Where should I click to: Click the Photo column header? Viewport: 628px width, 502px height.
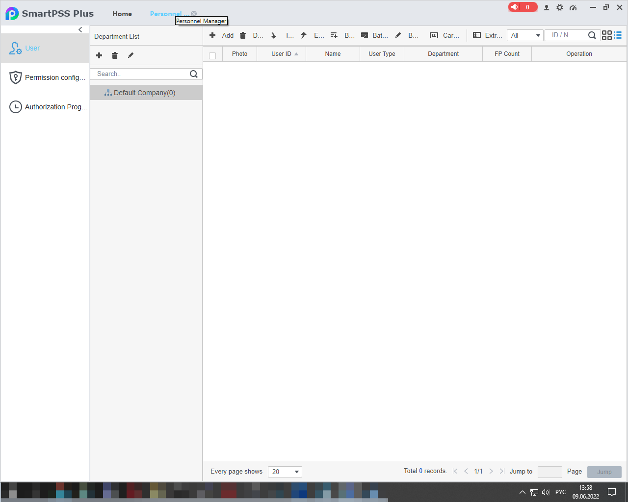click(x=240, y=54)
